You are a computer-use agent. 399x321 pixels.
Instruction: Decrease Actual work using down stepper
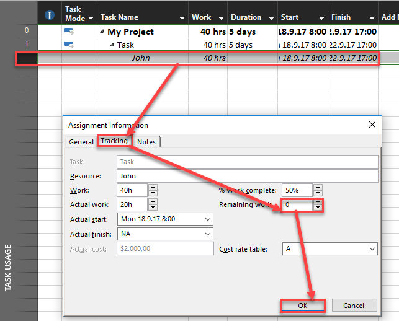pos(153,208)
